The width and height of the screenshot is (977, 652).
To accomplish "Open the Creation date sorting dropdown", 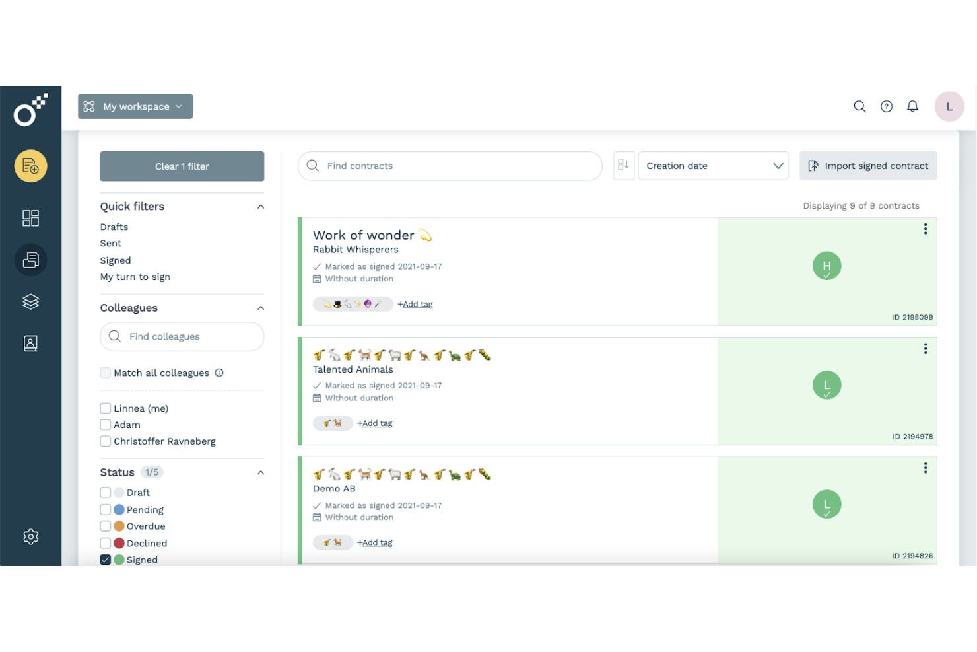I will pos(712,165).
